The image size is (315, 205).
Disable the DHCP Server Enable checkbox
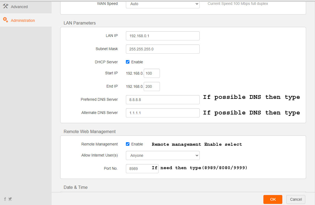tap(128, 62)
